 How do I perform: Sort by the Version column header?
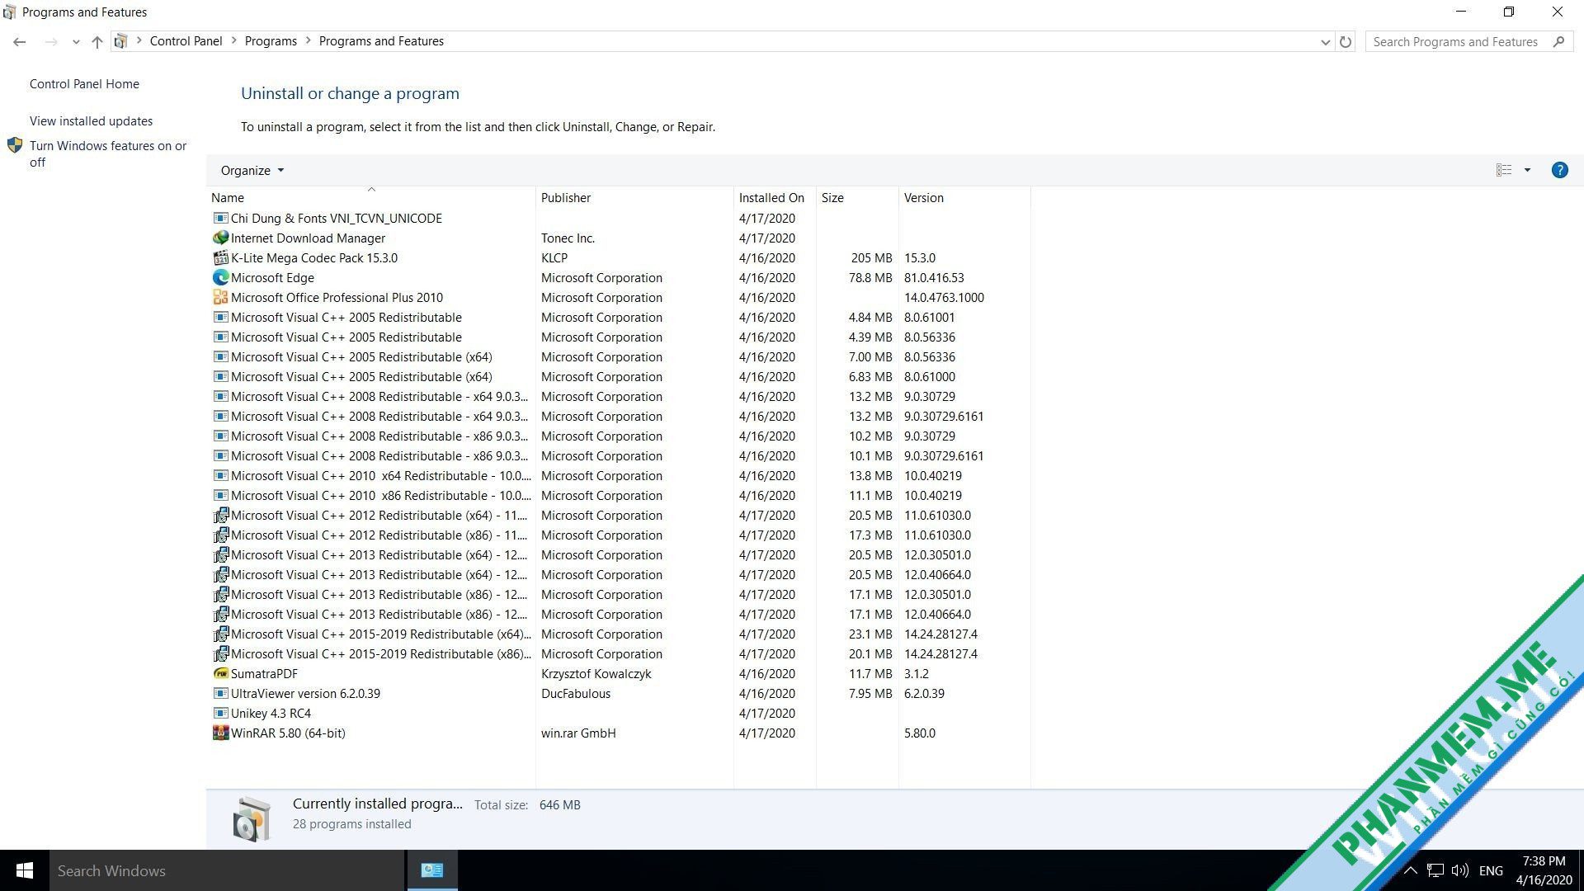[x=964, y=197]
